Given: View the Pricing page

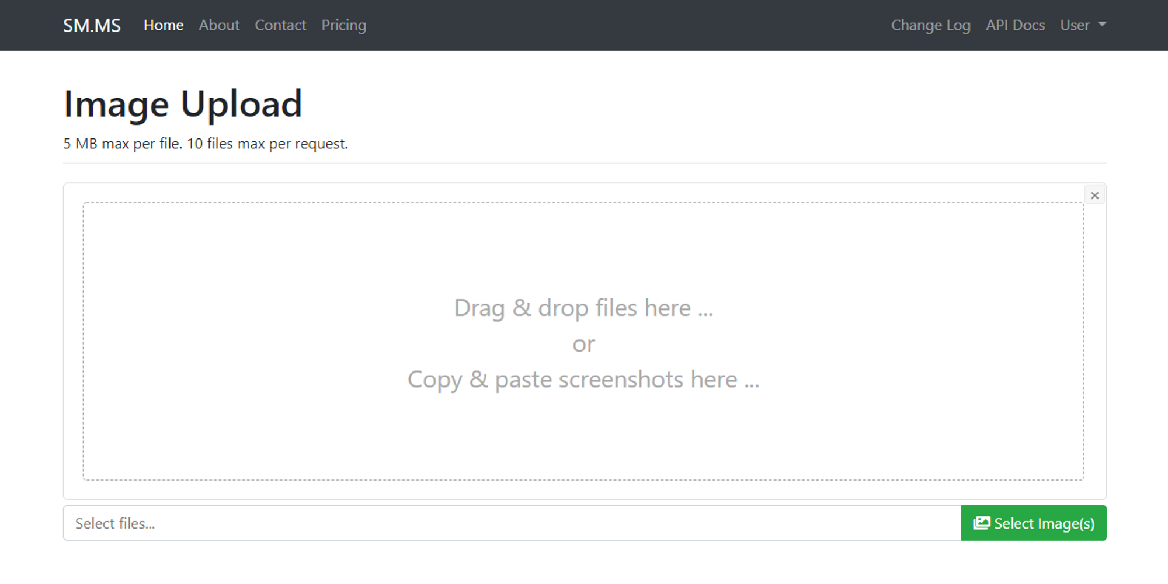Looking at the screenshot, I should pos(344,25).
